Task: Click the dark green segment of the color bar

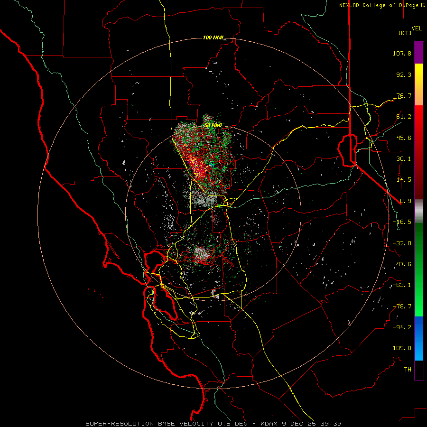Action: click(x=419, y=245)
